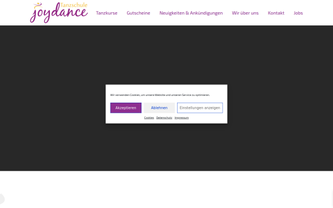
Task: Open the Datenschutz link
Action: 164,118
